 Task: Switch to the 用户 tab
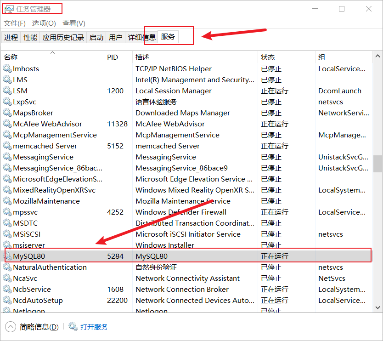pos(116,37)
